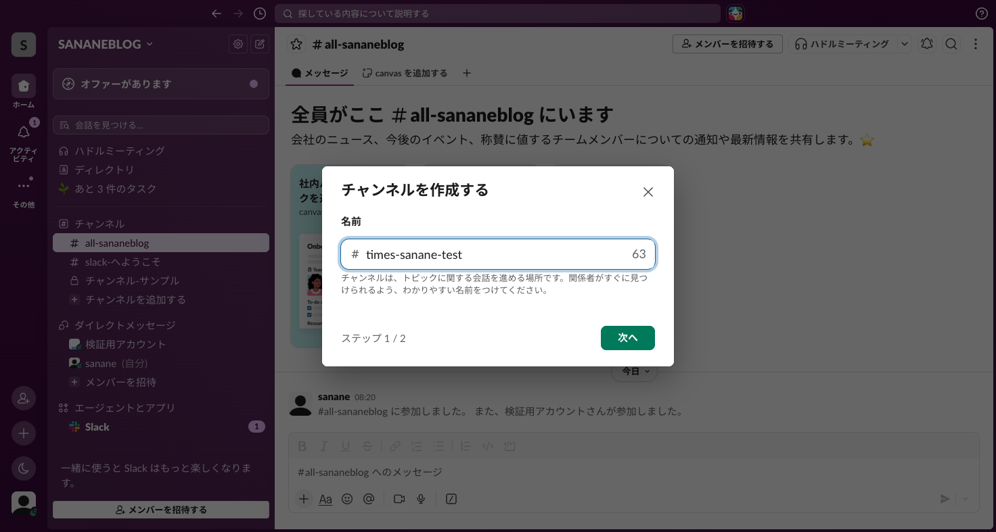Open ハドルミーティング in sidebar

pyautogui.click(x=161, y=151)
